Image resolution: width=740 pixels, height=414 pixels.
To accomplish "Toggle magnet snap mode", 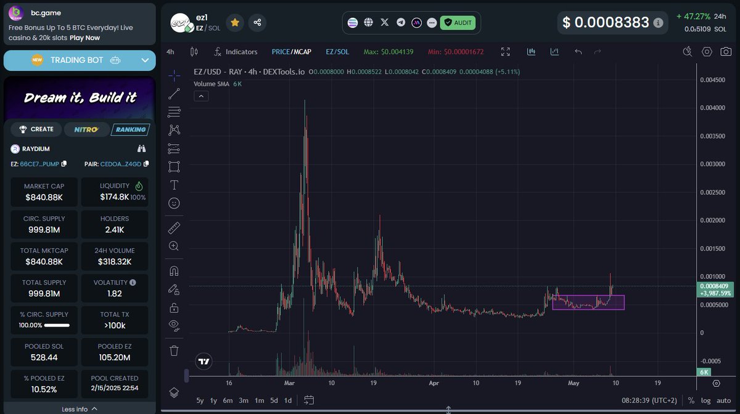I will [x=174, y=271].
